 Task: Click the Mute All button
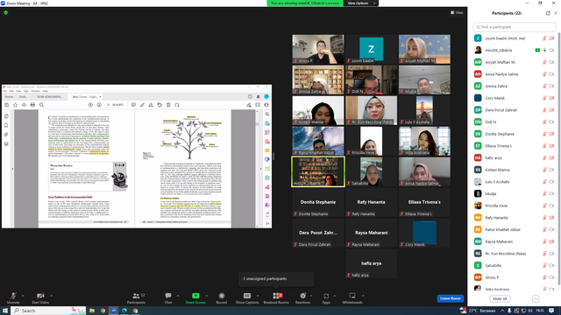tap(500, 298)
